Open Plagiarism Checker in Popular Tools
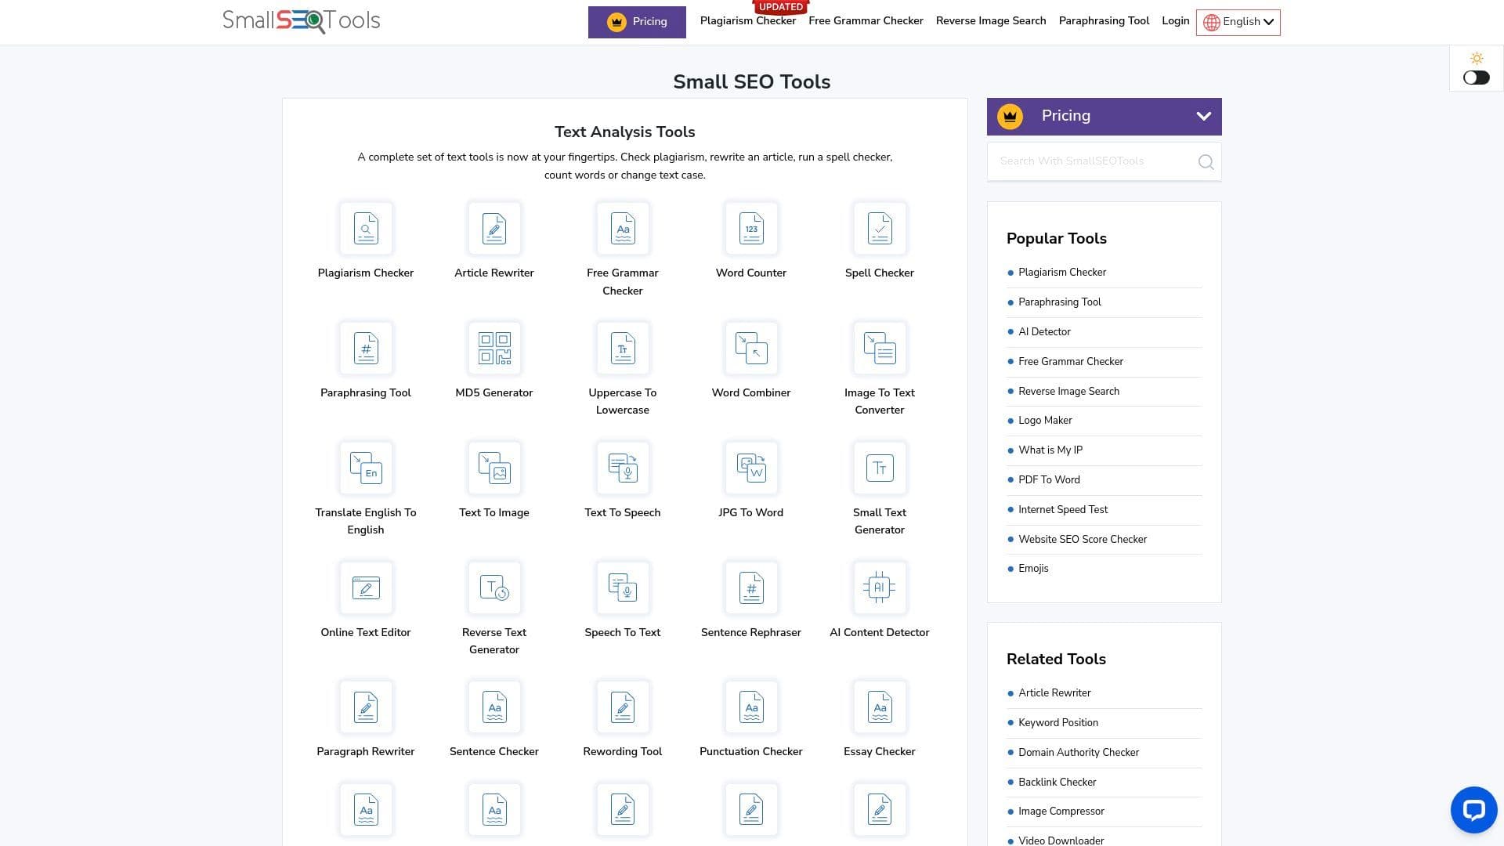 pyautogui.click(x=1062, y=273)
